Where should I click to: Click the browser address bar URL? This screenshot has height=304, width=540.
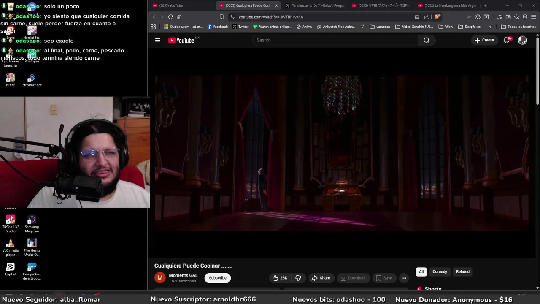pos(271,17)
